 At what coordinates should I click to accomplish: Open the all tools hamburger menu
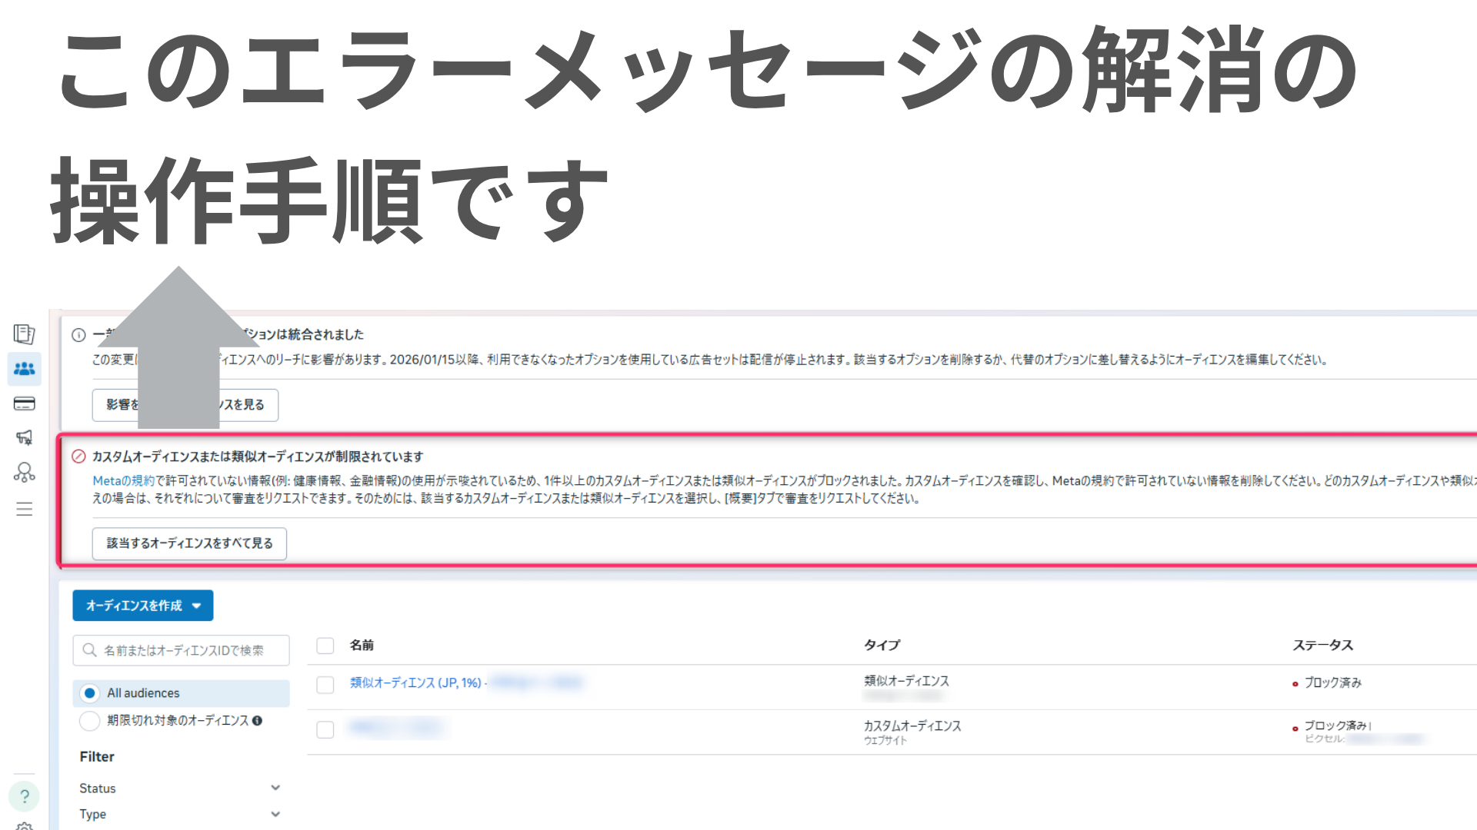point(24,509)
